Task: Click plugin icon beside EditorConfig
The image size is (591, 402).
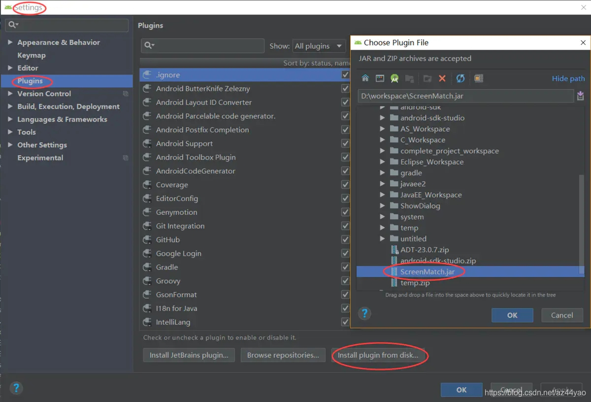Action: tap(147, 199)
